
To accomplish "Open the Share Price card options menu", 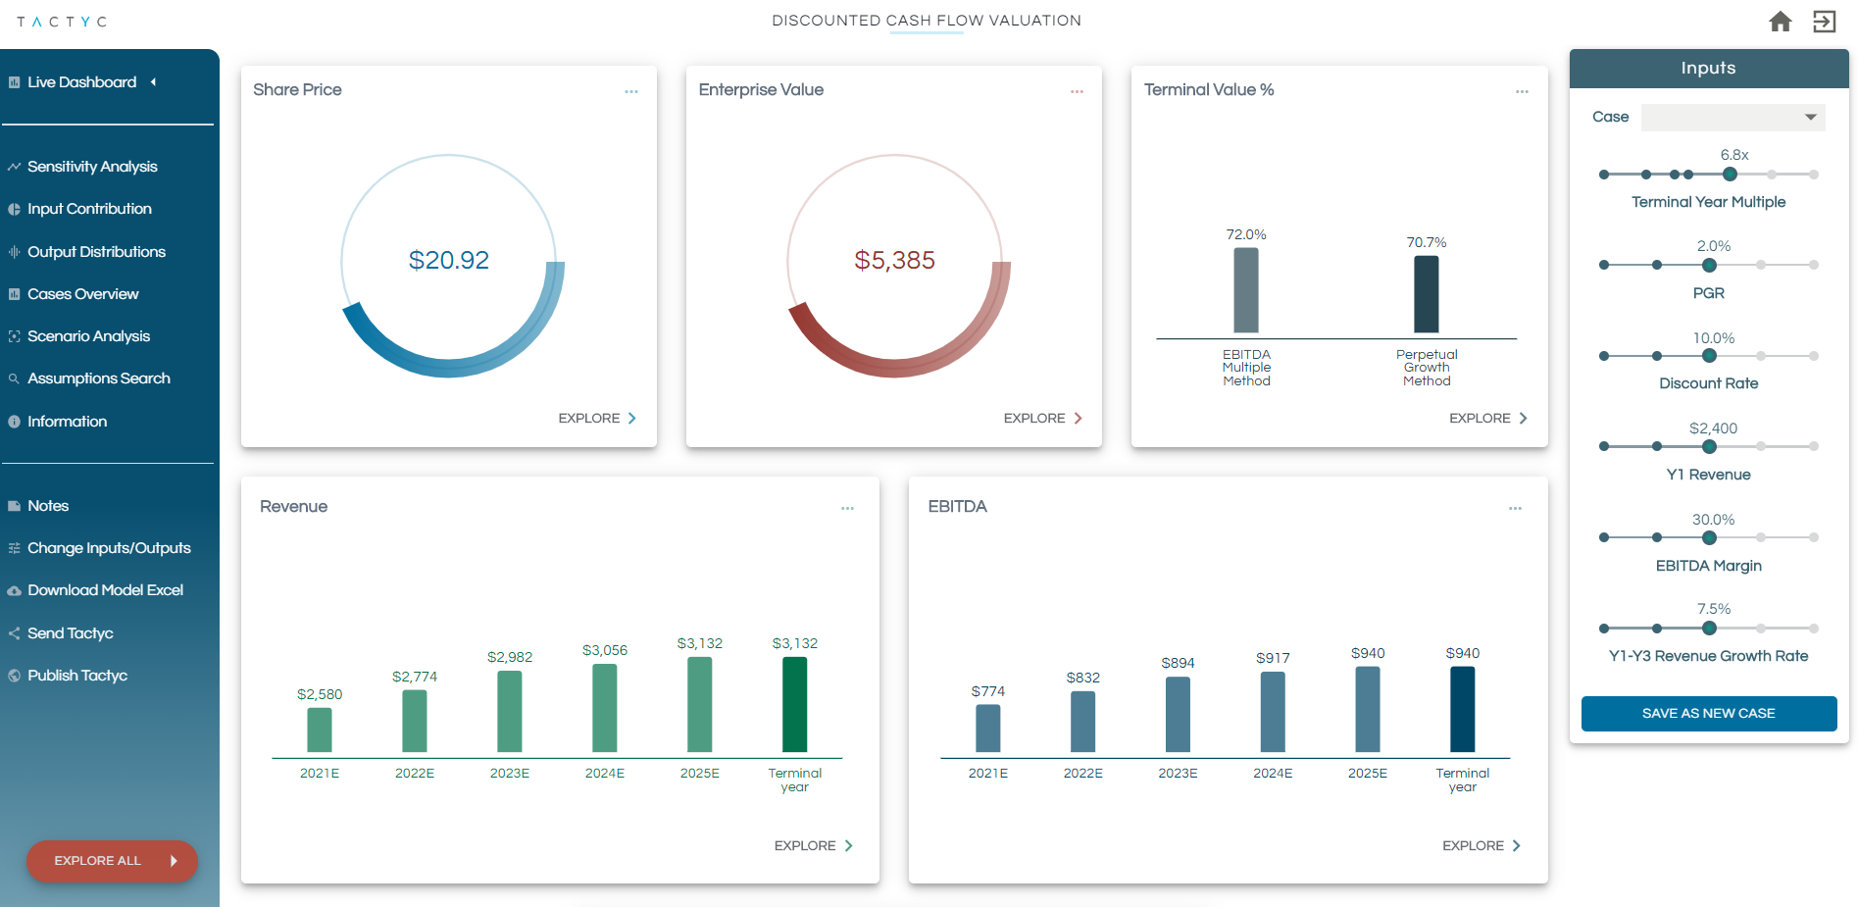I will [630, 91].
